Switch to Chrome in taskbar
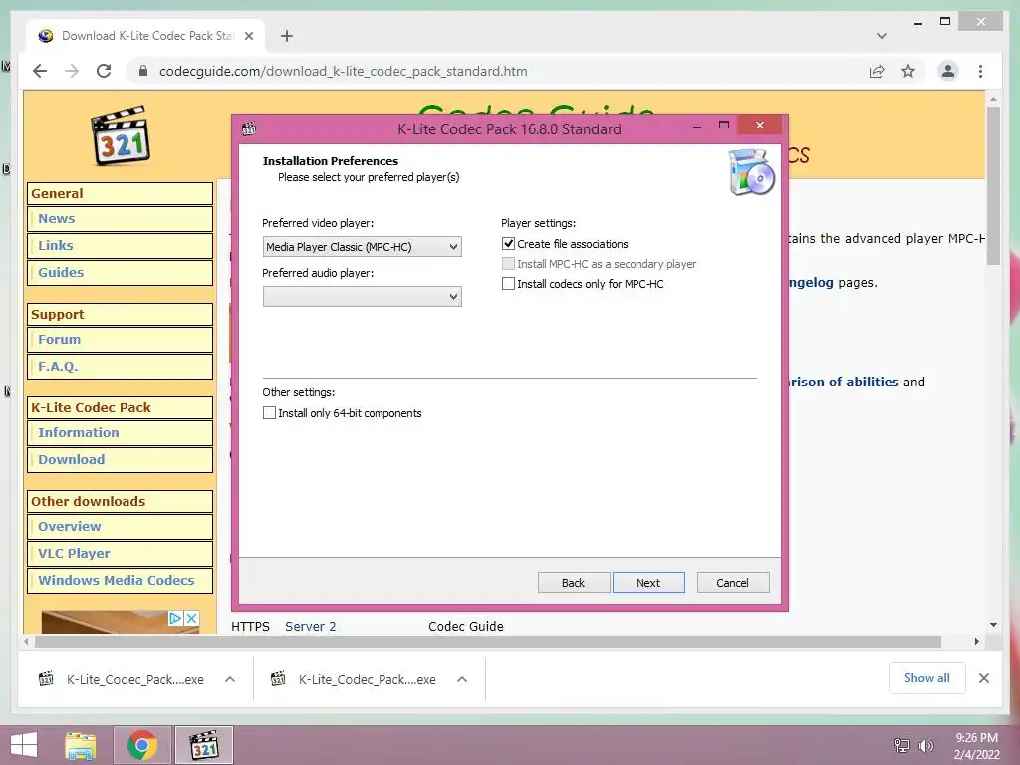Image resolution: width=1020 pixels, height=765 pixels. coord(142,745)
